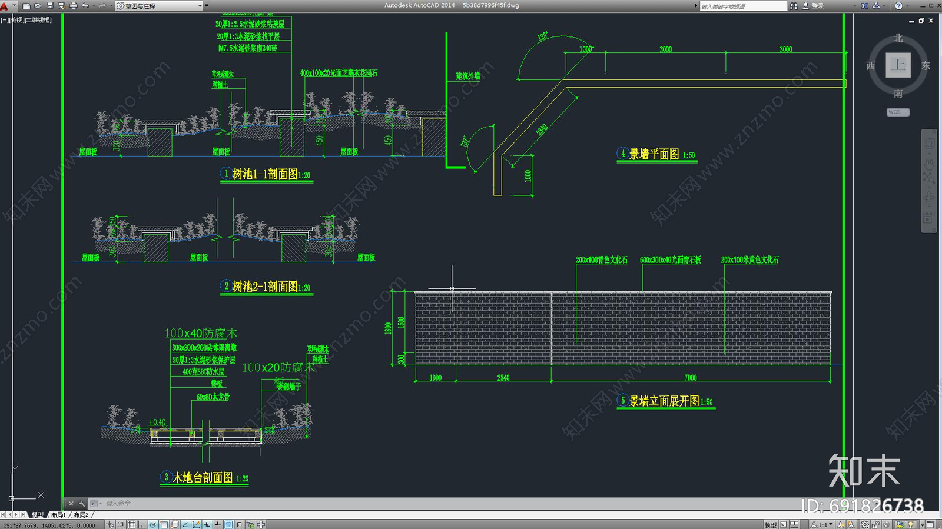Click the ViewCube south direction 南

tap(898, 94)
